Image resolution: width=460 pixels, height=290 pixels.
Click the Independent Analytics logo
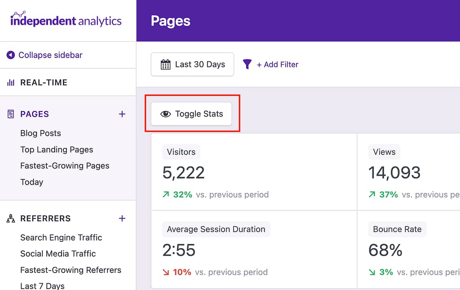pyautogui.click(x=66, y=20)
